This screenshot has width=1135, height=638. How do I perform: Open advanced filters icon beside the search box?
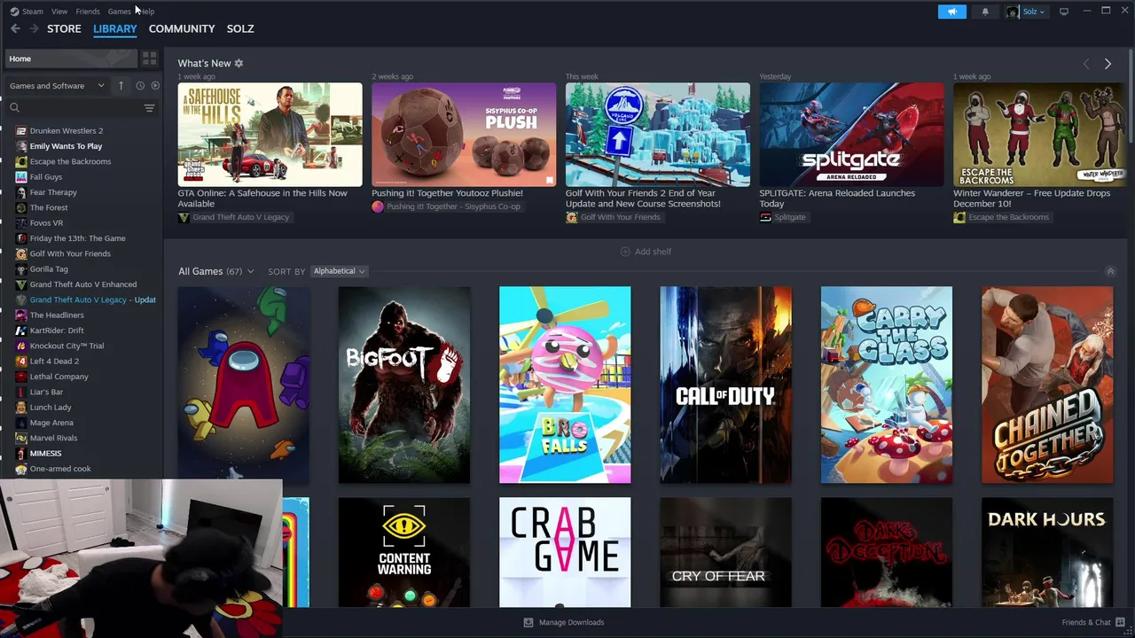point(149,107)
